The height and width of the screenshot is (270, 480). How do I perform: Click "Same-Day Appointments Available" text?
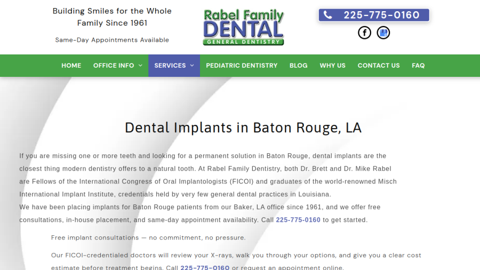point(112,40)
